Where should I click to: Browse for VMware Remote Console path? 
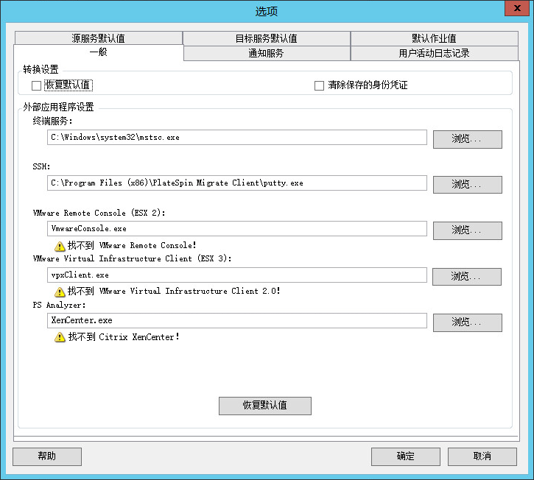click(467, 230)
